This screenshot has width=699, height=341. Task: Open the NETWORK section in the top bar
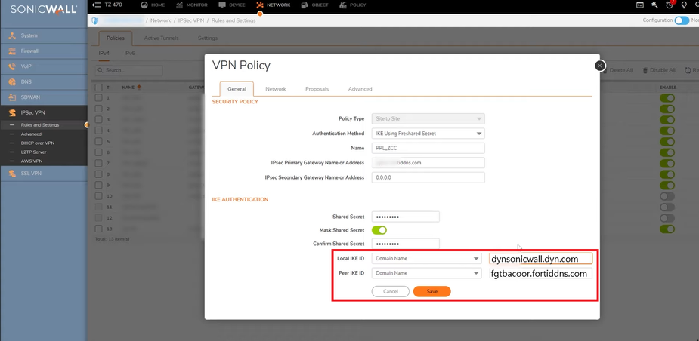click(x=274, y=5)
